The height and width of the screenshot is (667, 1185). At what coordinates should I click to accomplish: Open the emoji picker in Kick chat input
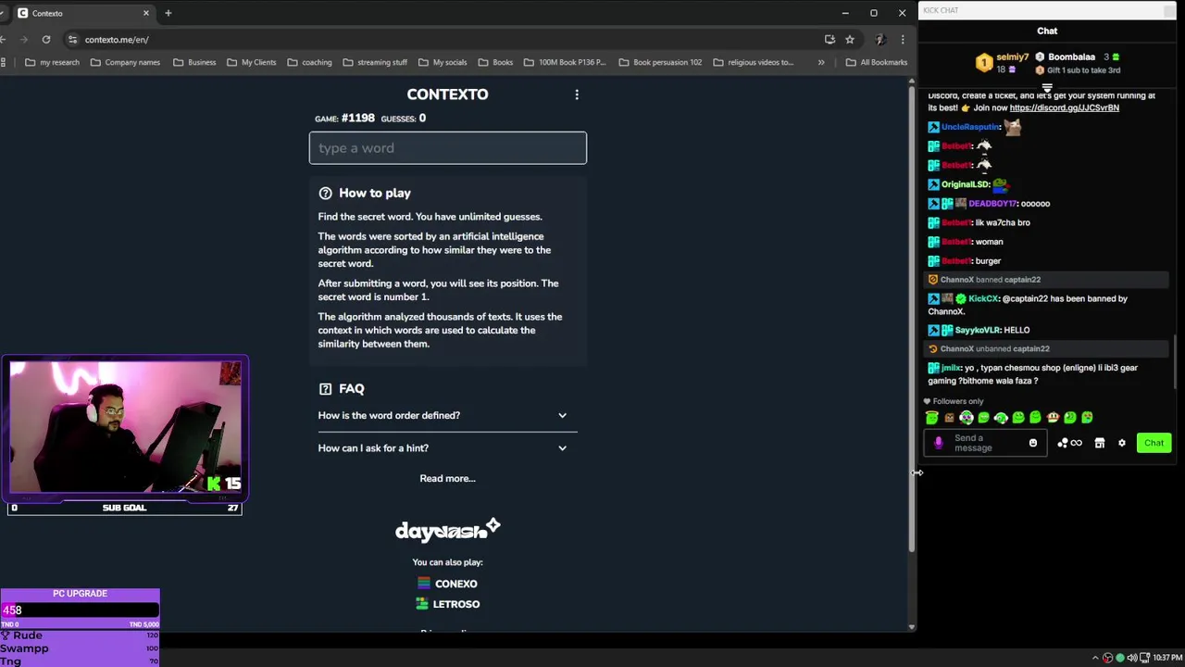click(x=1033, y=443)
